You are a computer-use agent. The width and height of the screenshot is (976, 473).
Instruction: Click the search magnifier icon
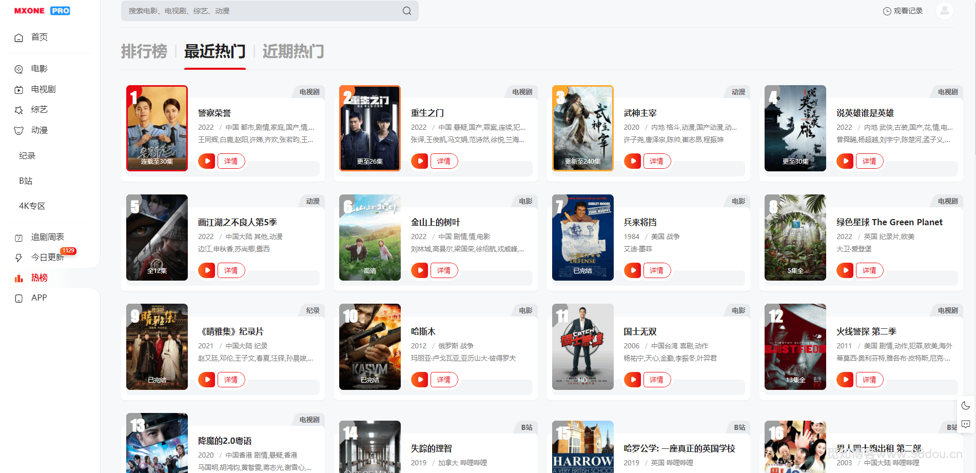click(406, 10)
